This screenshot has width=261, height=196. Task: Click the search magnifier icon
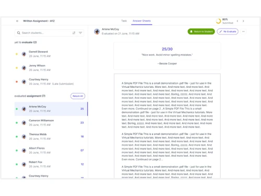tap(19, 33)
